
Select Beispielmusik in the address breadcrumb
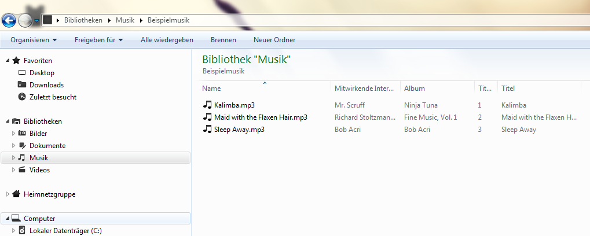(x=168, y=20)
